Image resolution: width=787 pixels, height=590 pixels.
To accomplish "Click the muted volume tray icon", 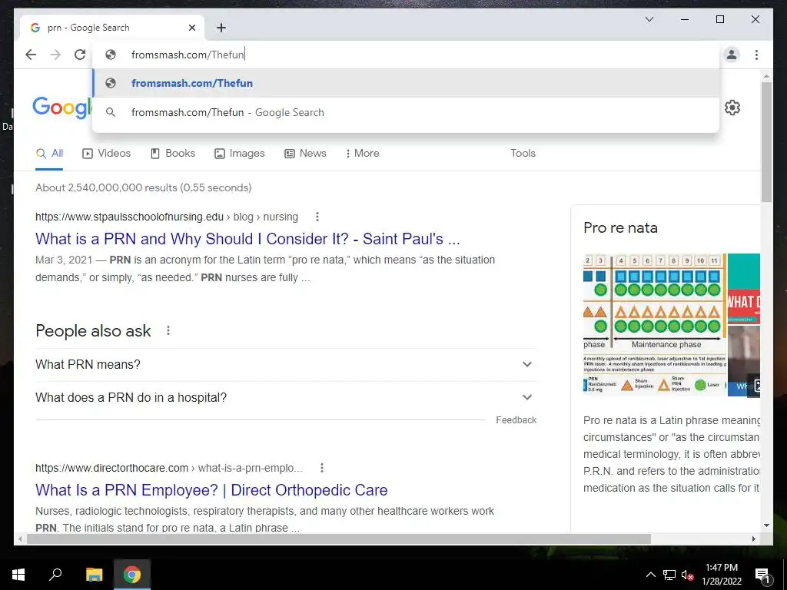I will click(687, 575).
